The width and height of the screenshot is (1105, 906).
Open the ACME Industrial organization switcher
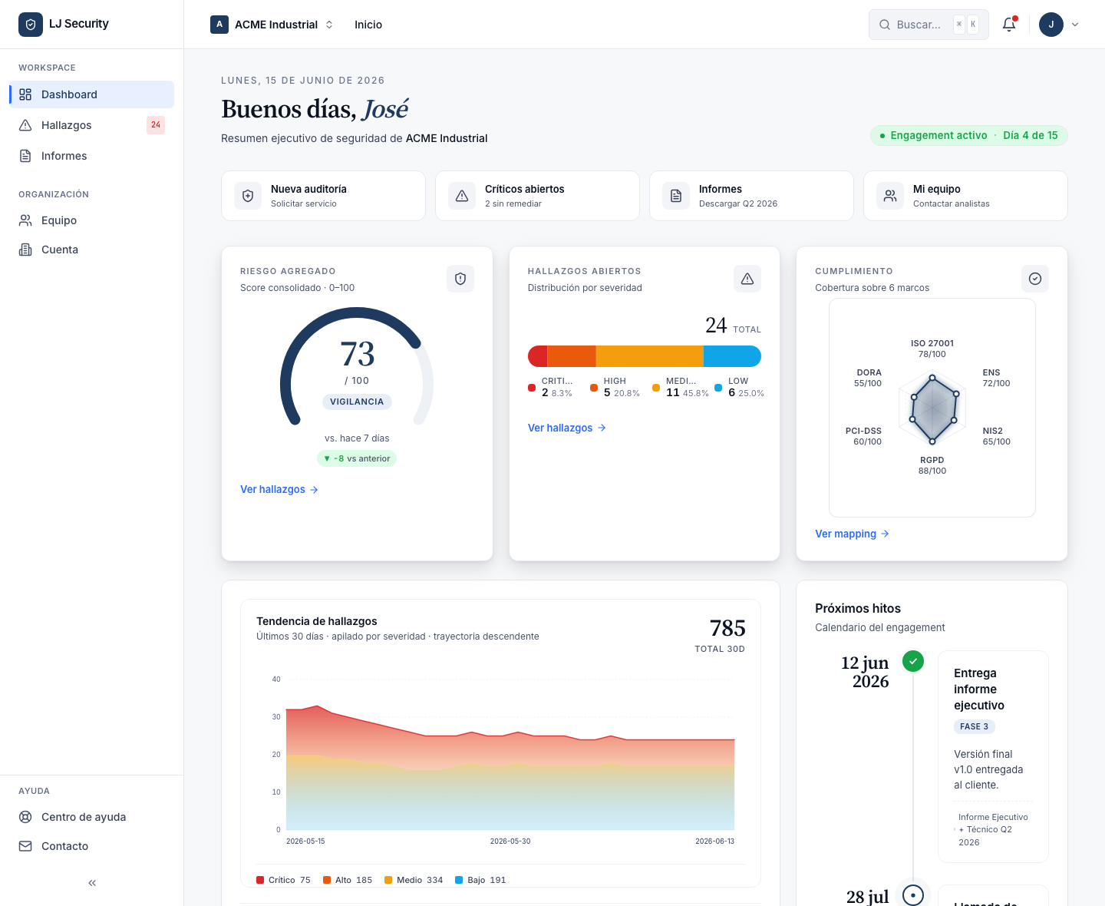[x=272, y=25]
